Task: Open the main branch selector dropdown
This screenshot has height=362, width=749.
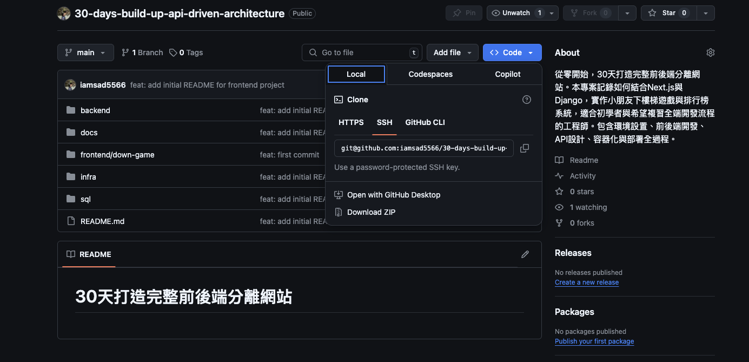Action: point(85,52)
